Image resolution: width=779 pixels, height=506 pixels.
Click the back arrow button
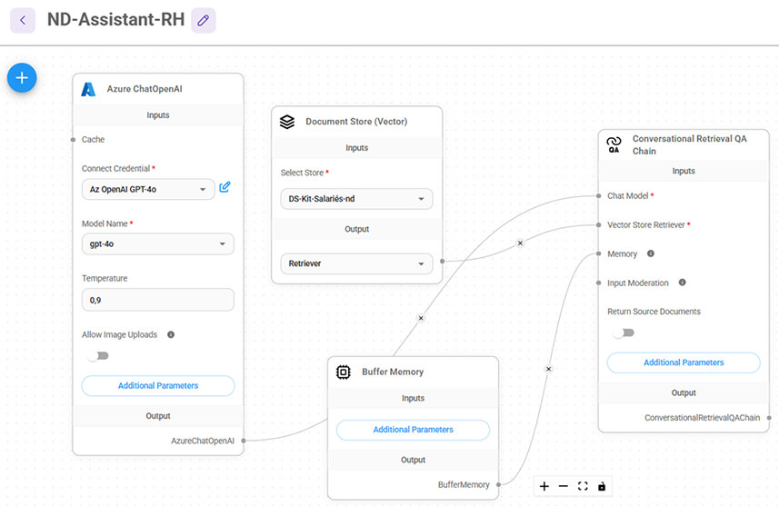click(23, 20)
